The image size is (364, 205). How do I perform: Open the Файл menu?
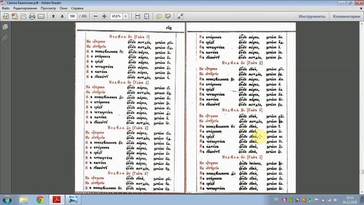click(x=6, y=8)
